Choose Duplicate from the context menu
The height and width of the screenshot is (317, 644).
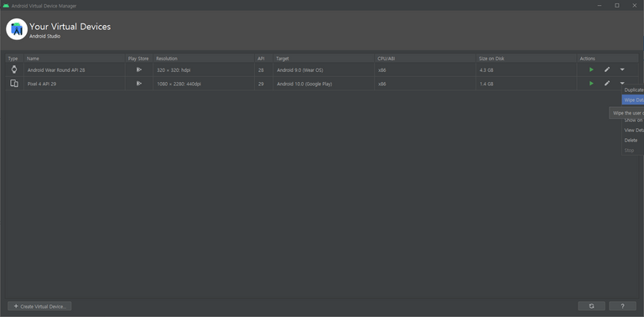633,90
